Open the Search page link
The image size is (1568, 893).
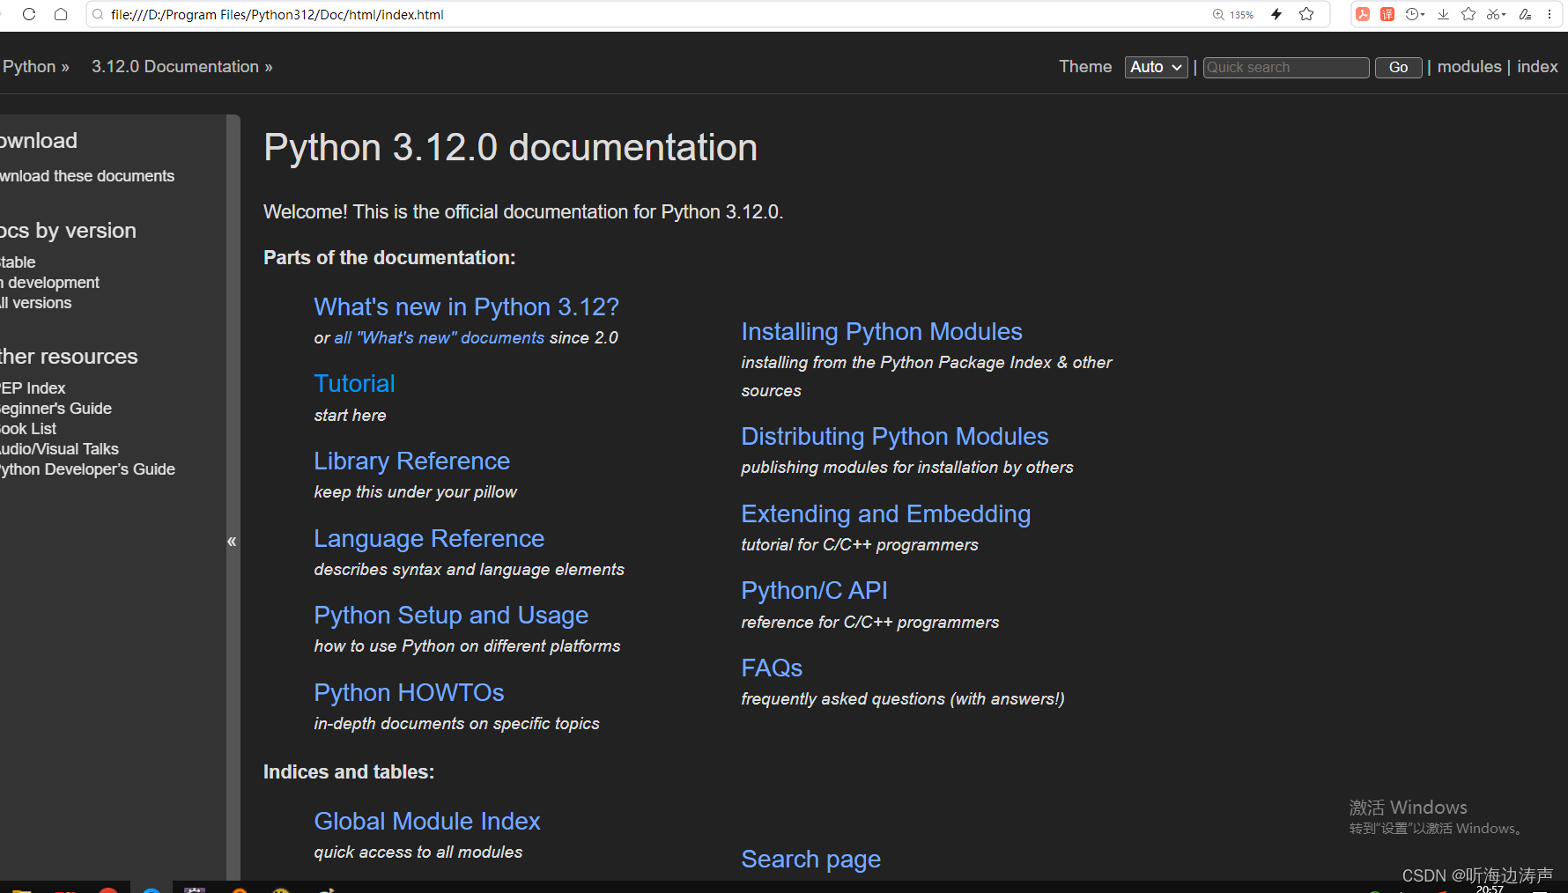point(810,860)
